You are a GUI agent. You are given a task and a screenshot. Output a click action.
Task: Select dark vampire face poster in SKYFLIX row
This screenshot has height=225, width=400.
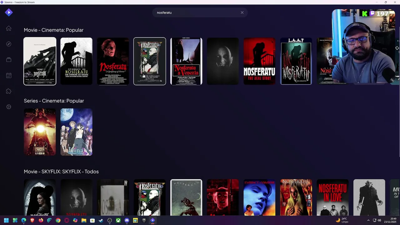76,197
